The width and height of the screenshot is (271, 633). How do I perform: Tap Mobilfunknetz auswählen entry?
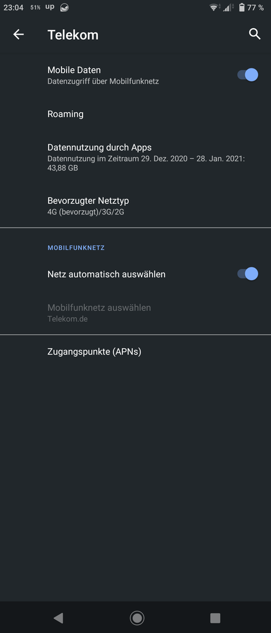click(x=136, y=313)
